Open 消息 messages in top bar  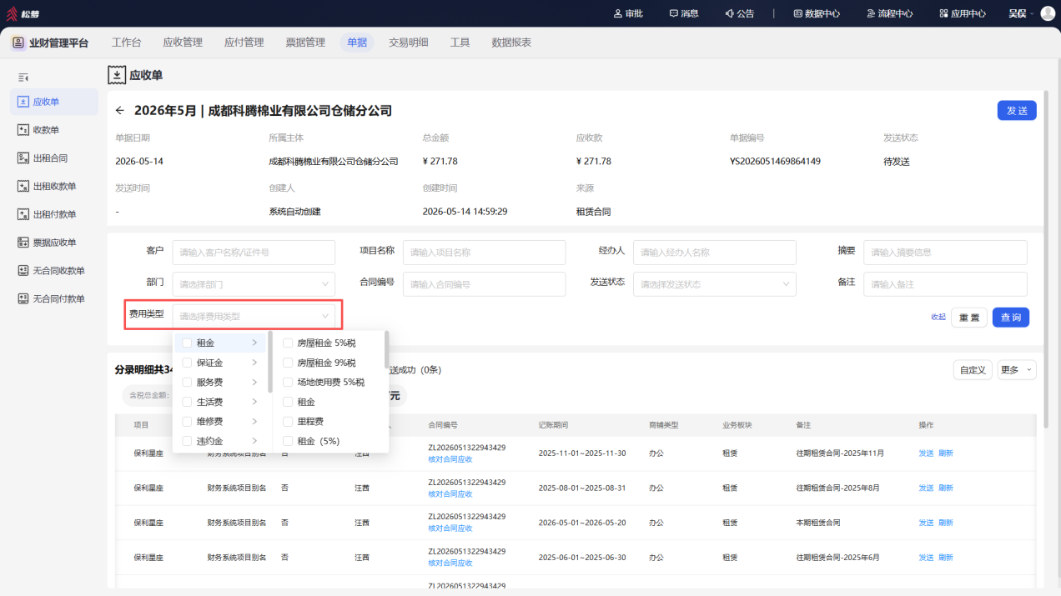684,13
